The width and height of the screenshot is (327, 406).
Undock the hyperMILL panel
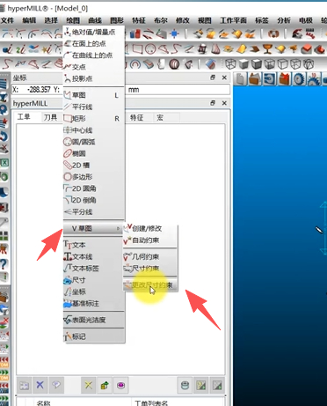[213, 103]
